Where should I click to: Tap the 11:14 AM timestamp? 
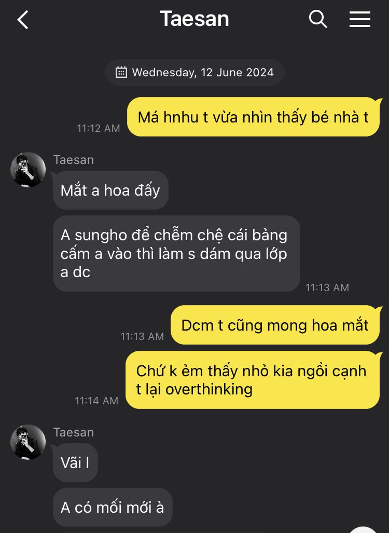(x=97, y=401)
